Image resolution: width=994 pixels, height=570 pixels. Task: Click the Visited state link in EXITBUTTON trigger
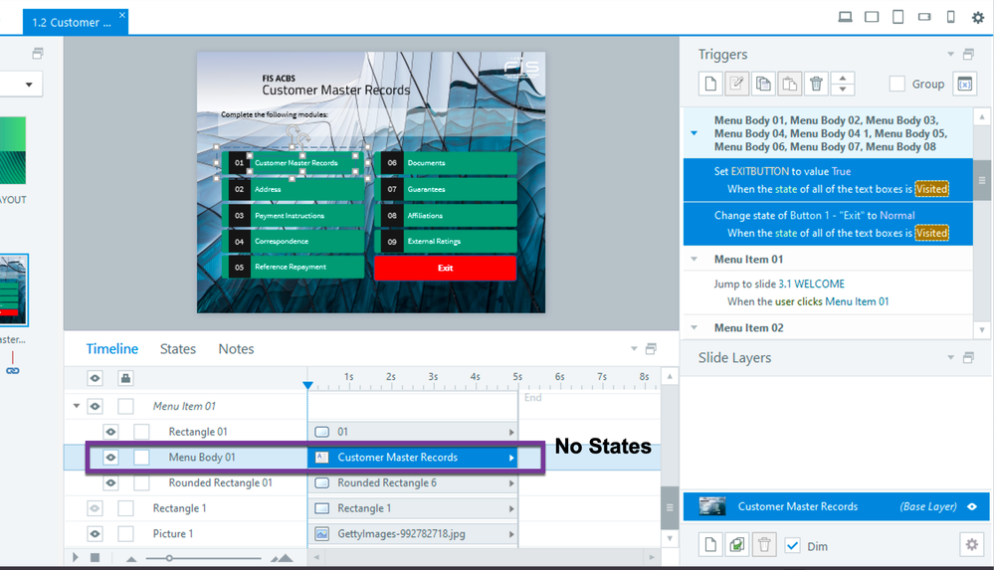coord(931,189)
